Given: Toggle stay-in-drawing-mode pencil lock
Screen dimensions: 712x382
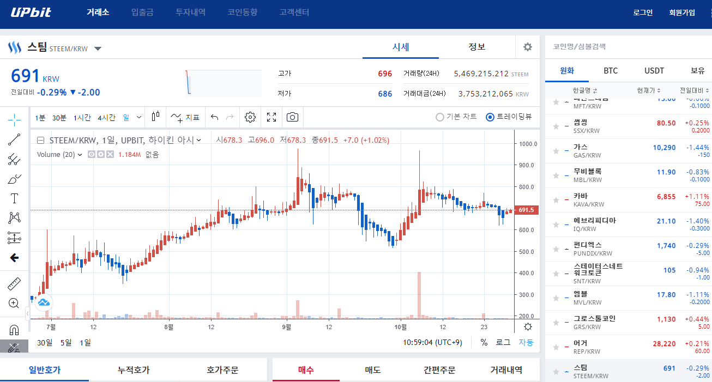Looking at the screenshot, I should [x=15, y=348].
